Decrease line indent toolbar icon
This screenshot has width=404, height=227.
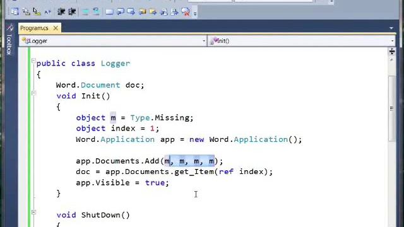[61, 11]
